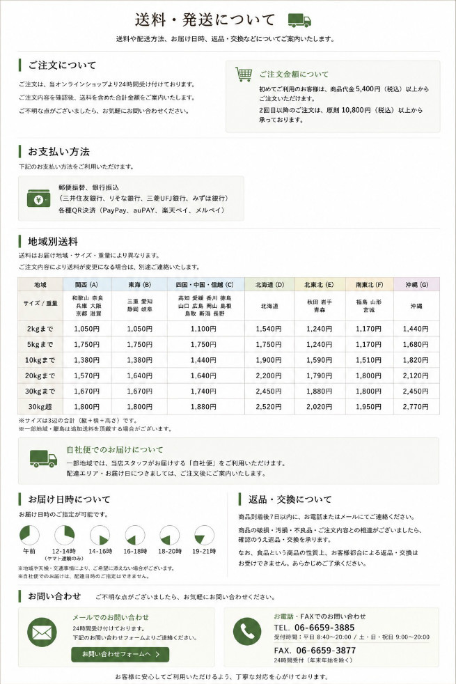Click 1,540円 in the 2kg Hokkaido cell
Image resolution: width=456 pixels, height=684 pixels.
tap(269, 329)
